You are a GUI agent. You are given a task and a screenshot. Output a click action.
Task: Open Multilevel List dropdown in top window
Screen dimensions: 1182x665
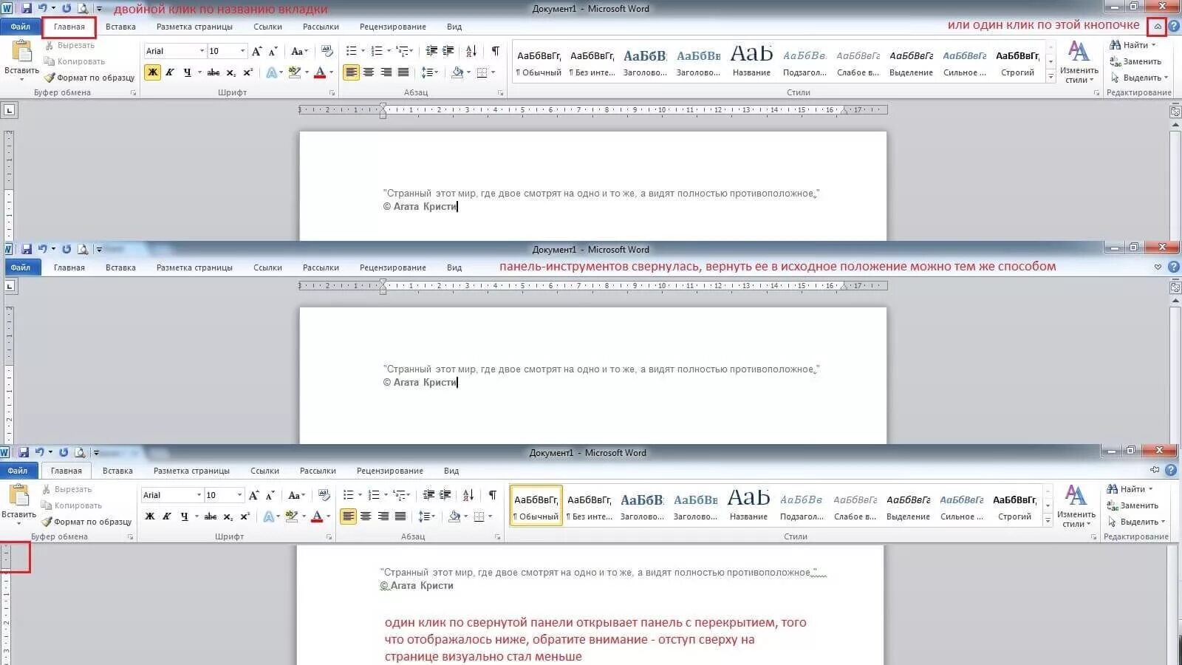coord(403,51)
